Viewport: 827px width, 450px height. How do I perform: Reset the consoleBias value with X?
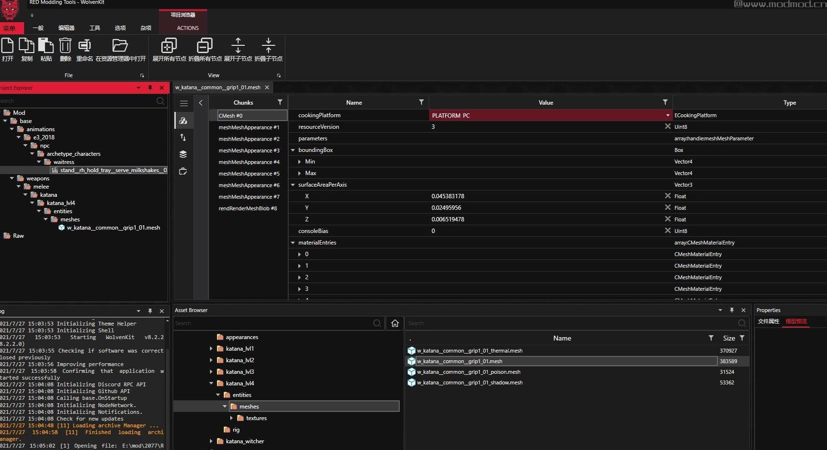668,231
